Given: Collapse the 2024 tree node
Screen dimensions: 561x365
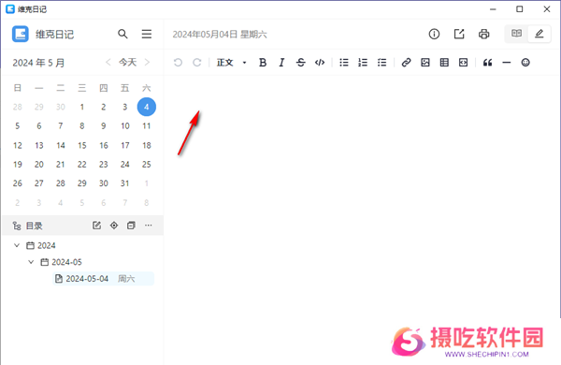Looking at the screenshot, I should tap(17, 245).
